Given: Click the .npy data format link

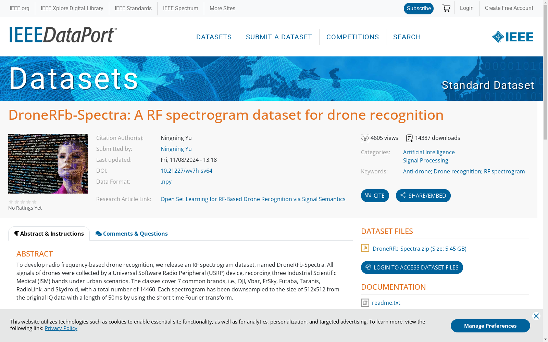Looking at the screenshot, I should (x=166, y=182).
